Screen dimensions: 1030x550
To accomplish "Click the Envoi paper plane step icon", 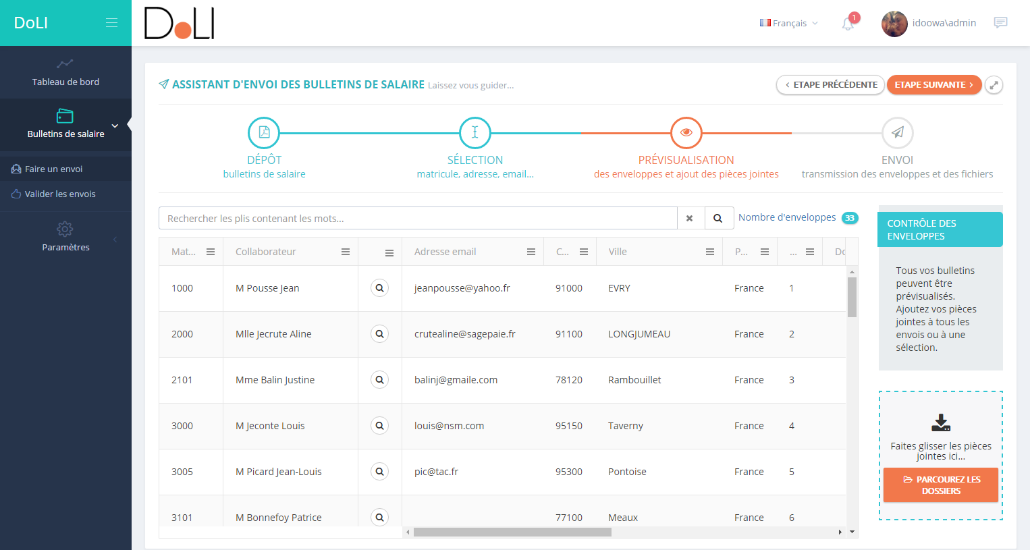I will pyautogui.click(x=897, y=132).
